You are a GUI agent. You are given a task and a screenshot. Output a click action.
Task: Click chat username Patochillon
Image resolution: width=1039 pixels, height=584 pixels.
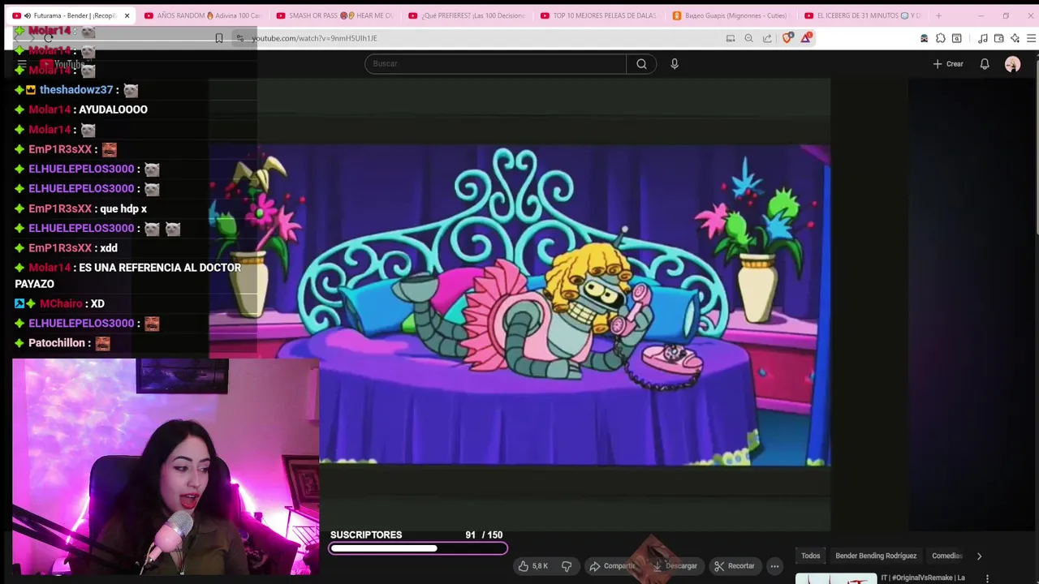56,343
